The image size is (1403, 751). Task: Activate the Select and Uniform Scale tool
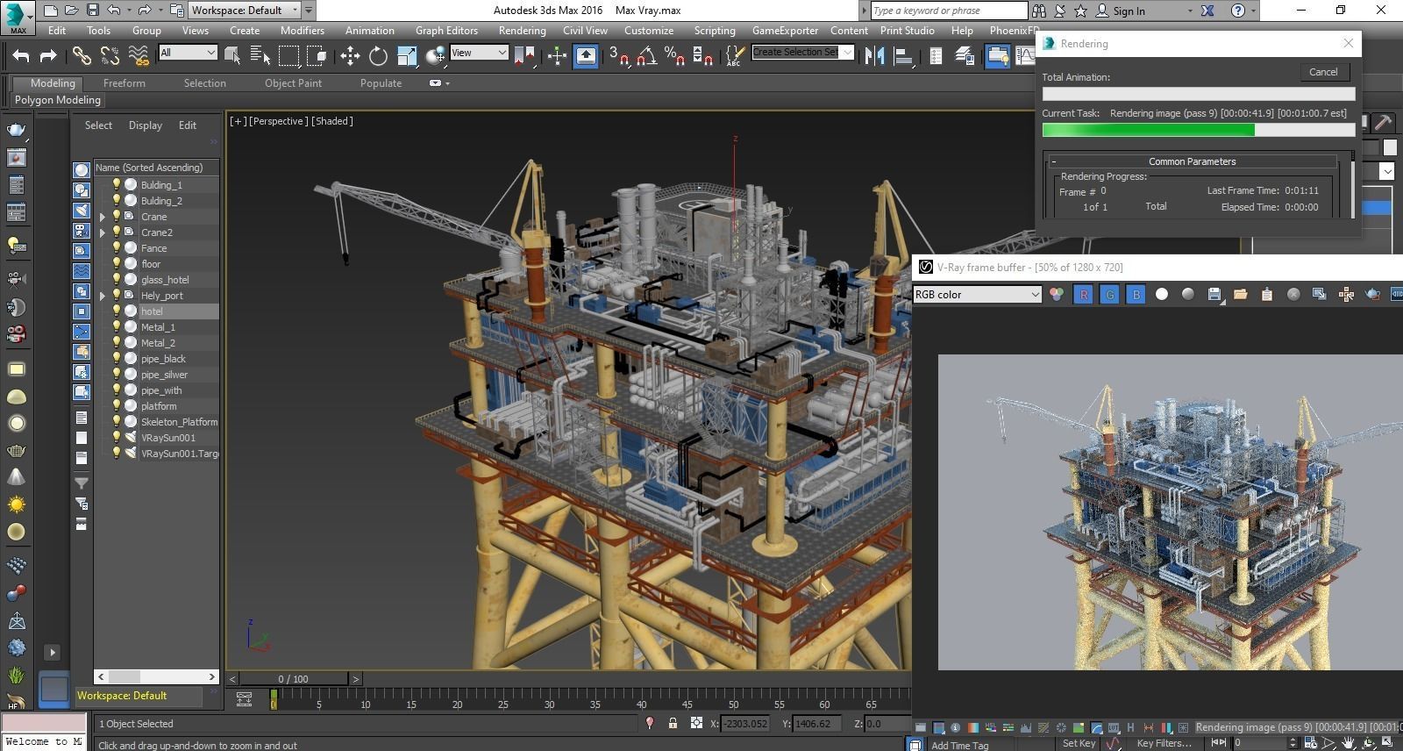click(407, 55)
